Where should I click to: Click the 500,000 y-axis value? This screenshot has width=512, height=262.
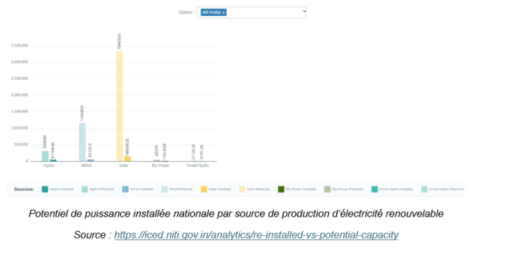coord(21,144)
